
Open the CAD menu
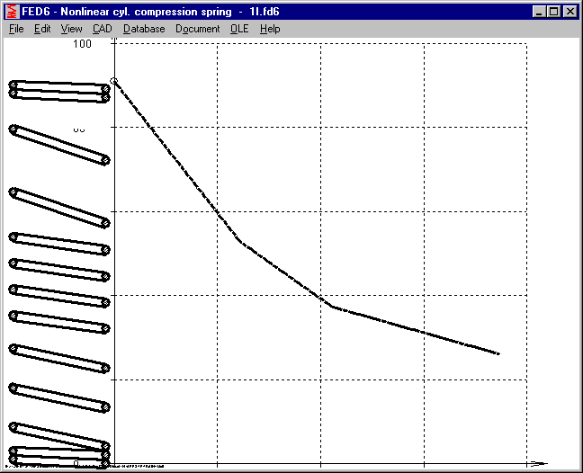pyautogui.click(x=102, y=29)
